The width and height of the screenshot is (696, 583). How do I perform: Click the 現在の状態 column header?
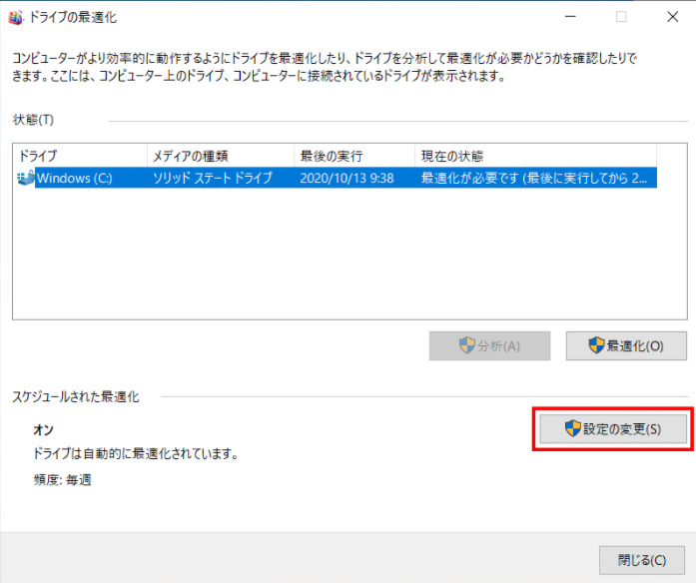coord(536,156)
